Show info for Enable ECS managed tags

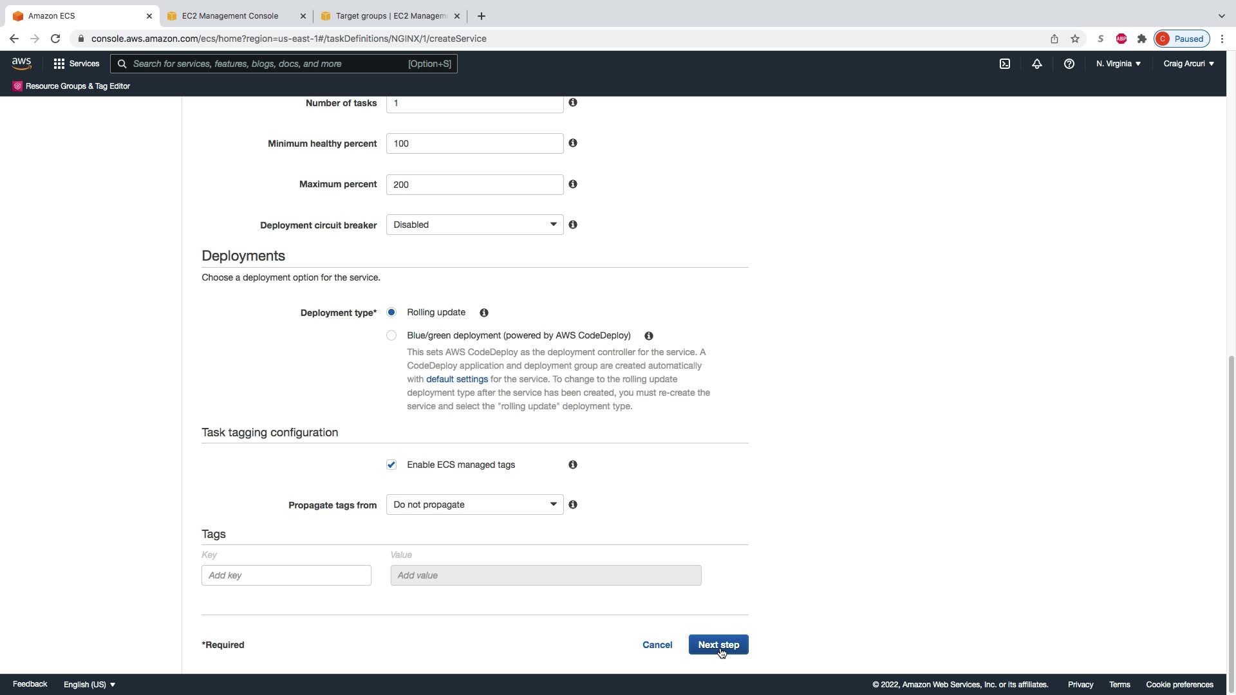[x=573, y=465]
